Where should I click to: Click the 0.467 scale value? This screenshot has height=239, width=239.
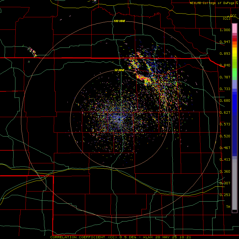pos(225,148)
